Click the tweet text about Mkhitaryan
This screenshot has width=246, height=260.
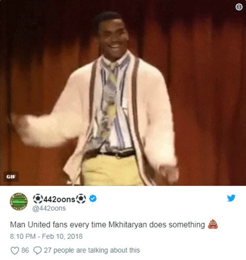coord(107,225)
